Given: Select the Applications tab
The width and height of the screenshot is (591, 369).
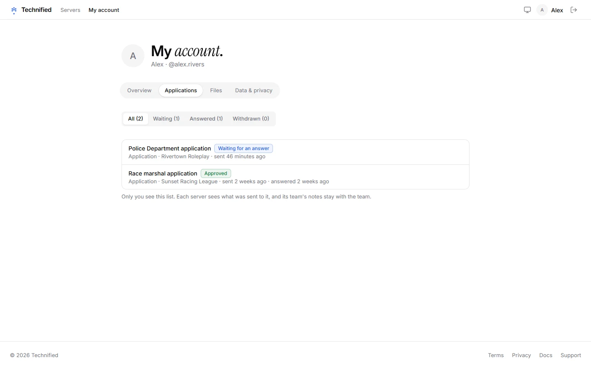Looking at the screenshot, I should click(181, 90).
